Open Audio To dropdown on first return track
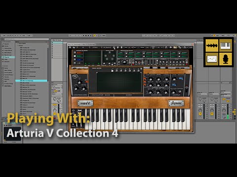This screenshot has height=177, width=237. tap(202, 94)
